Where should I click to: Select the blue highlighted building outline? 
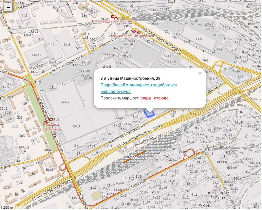pyautogui.click(x=150, y=113)
